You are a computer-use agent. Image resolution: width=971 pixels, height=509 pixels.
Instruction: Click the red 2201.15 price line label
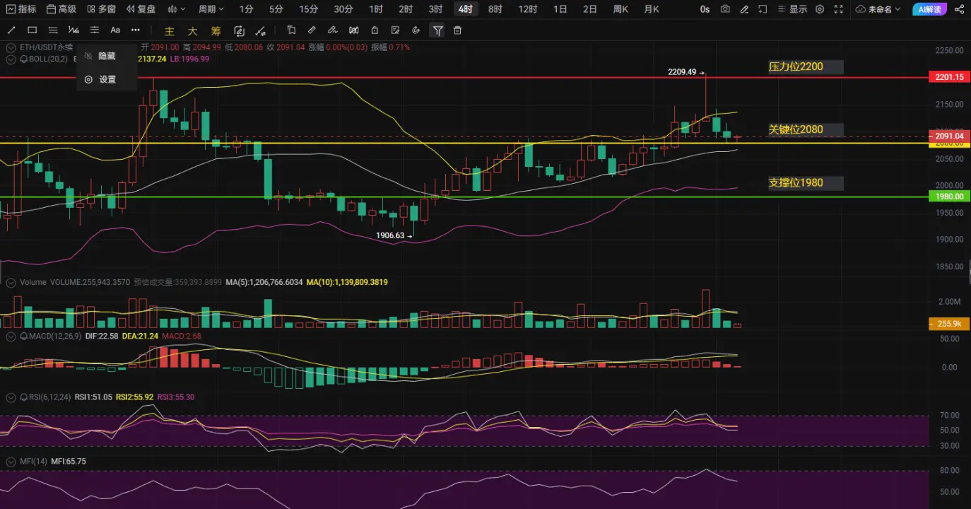[x=948, y=77]
